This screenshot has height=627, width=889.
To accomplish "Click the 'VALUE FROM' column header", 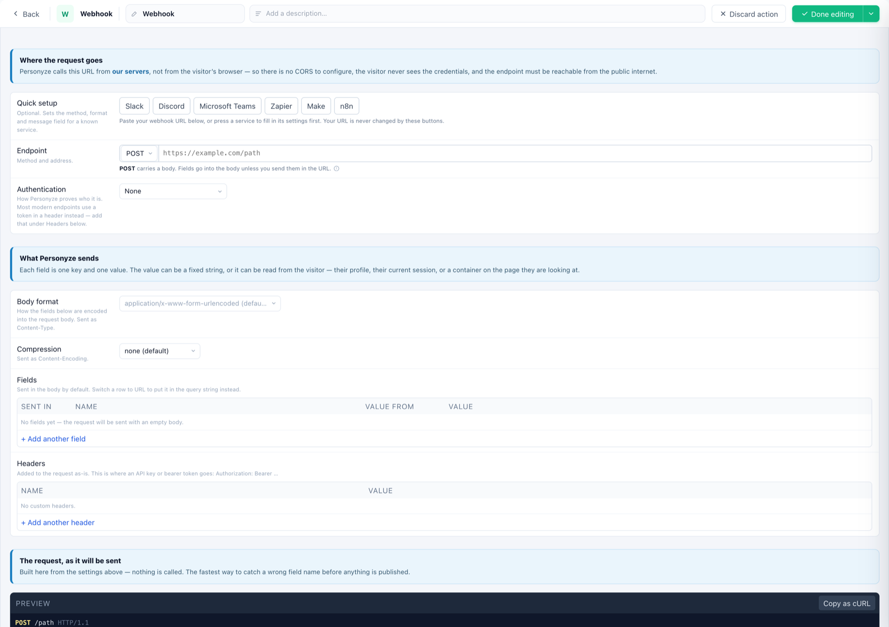I will pyautogui.click(x=390, y=407).
